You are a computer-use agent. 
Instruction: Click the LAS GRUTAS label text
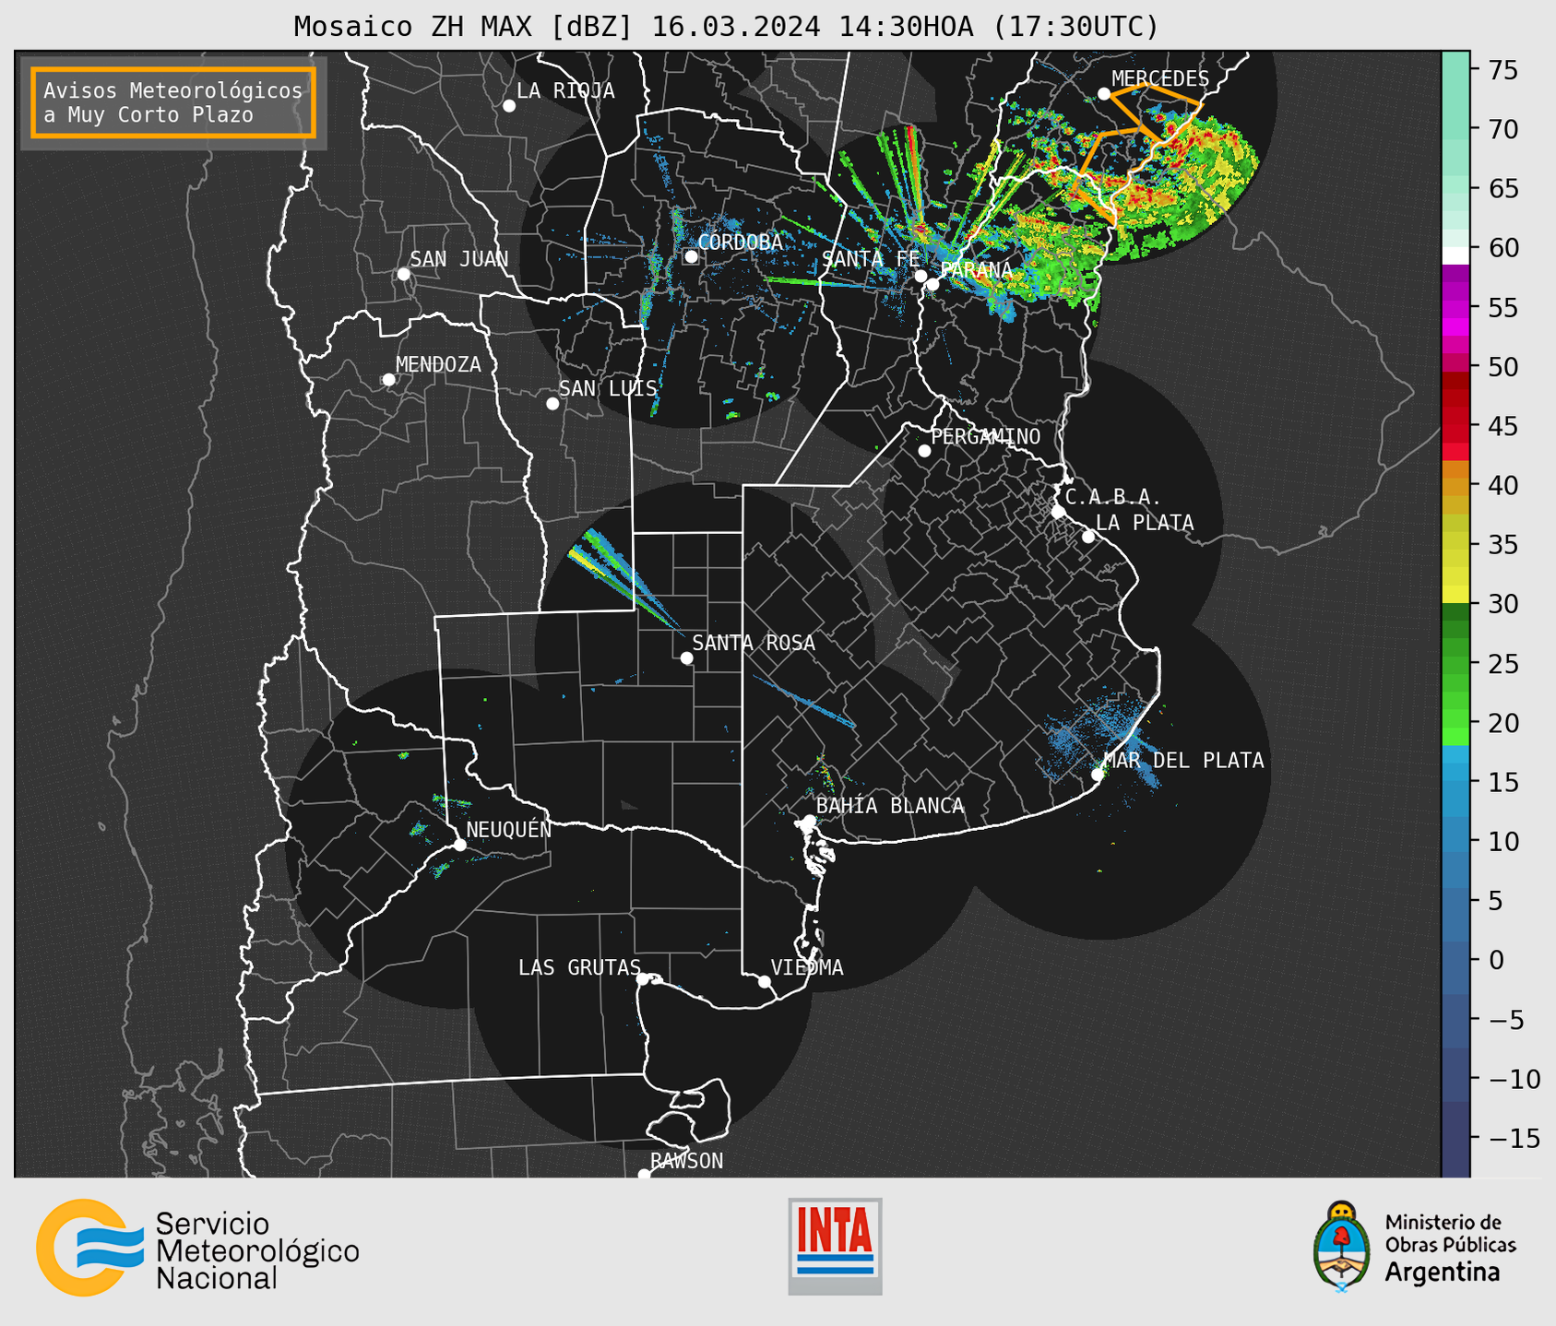pos(579,968)
